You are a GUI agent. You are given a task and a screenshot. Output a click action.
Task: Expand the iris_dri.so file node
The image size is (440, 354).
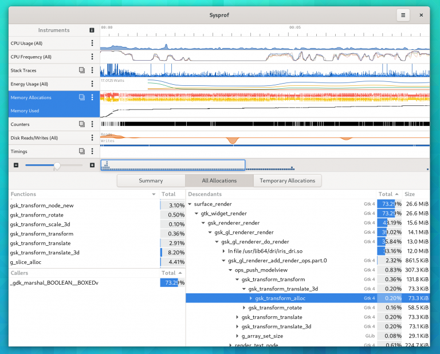point(223,251)
